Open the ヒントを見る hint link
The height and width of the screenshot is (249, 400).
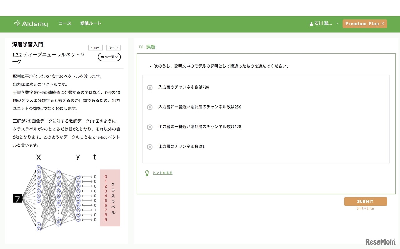coord(163,173)
